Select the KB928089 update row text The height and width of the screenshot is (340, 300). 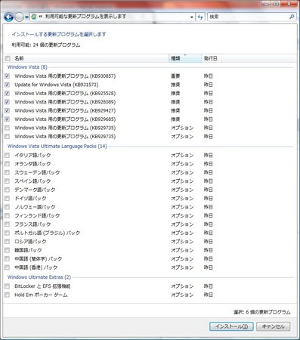[x=65, y=102]
